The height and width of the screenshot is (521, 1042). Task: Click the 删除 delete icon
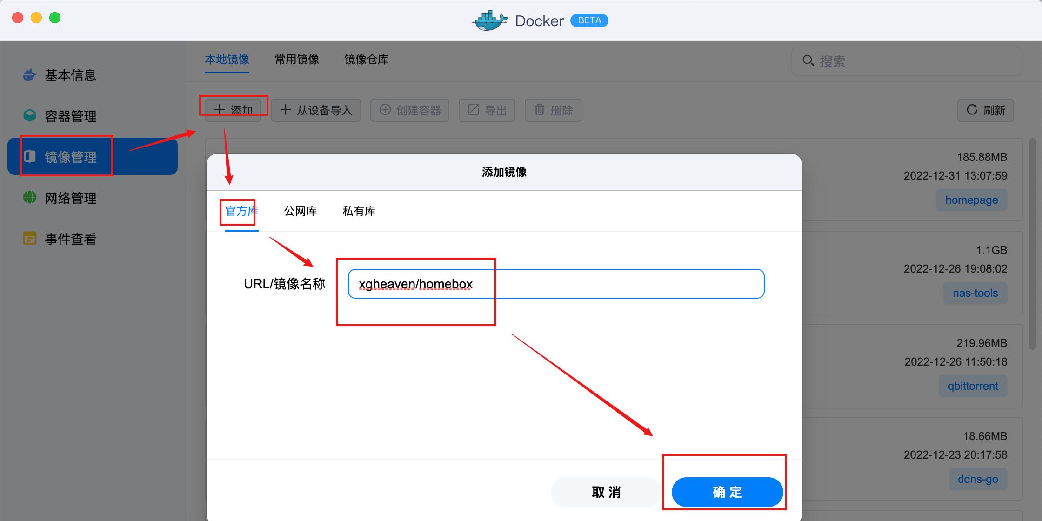[553, 110]
